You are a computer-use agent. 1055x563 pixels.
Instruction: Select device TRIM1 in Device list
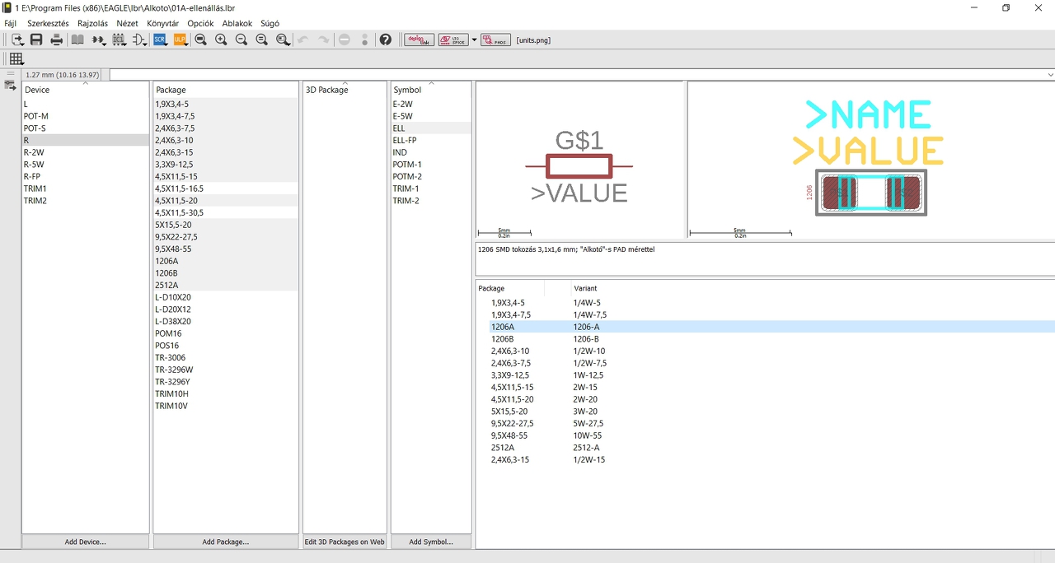tap(86, 188)
